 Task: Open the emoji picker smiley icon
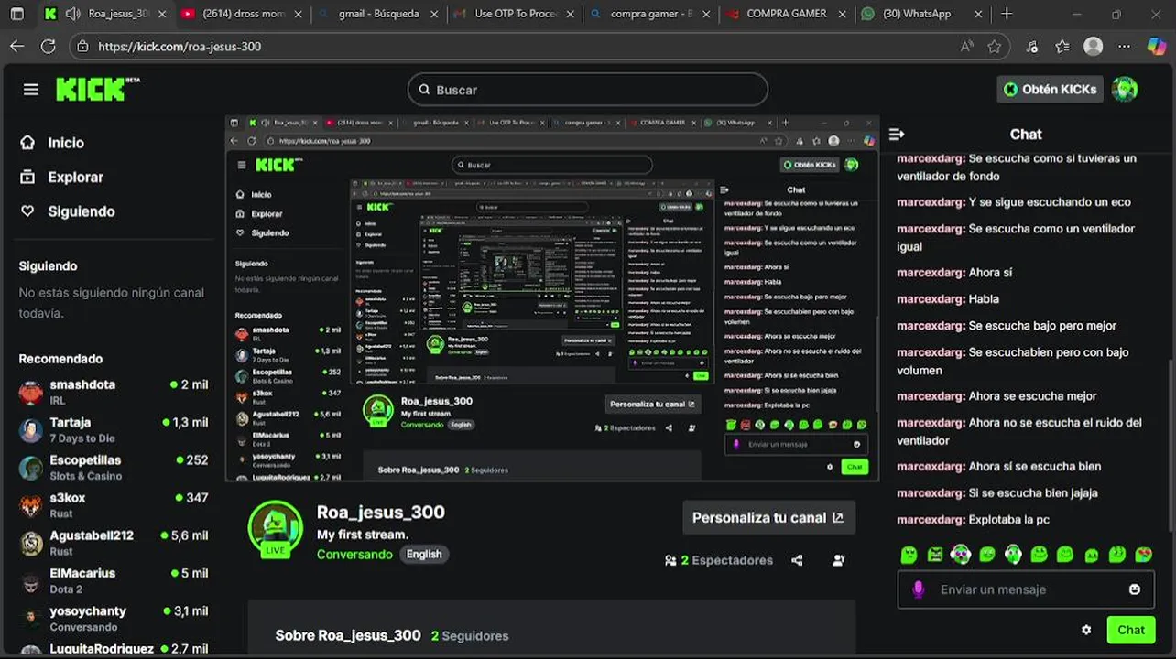[x=1135, y=589]
